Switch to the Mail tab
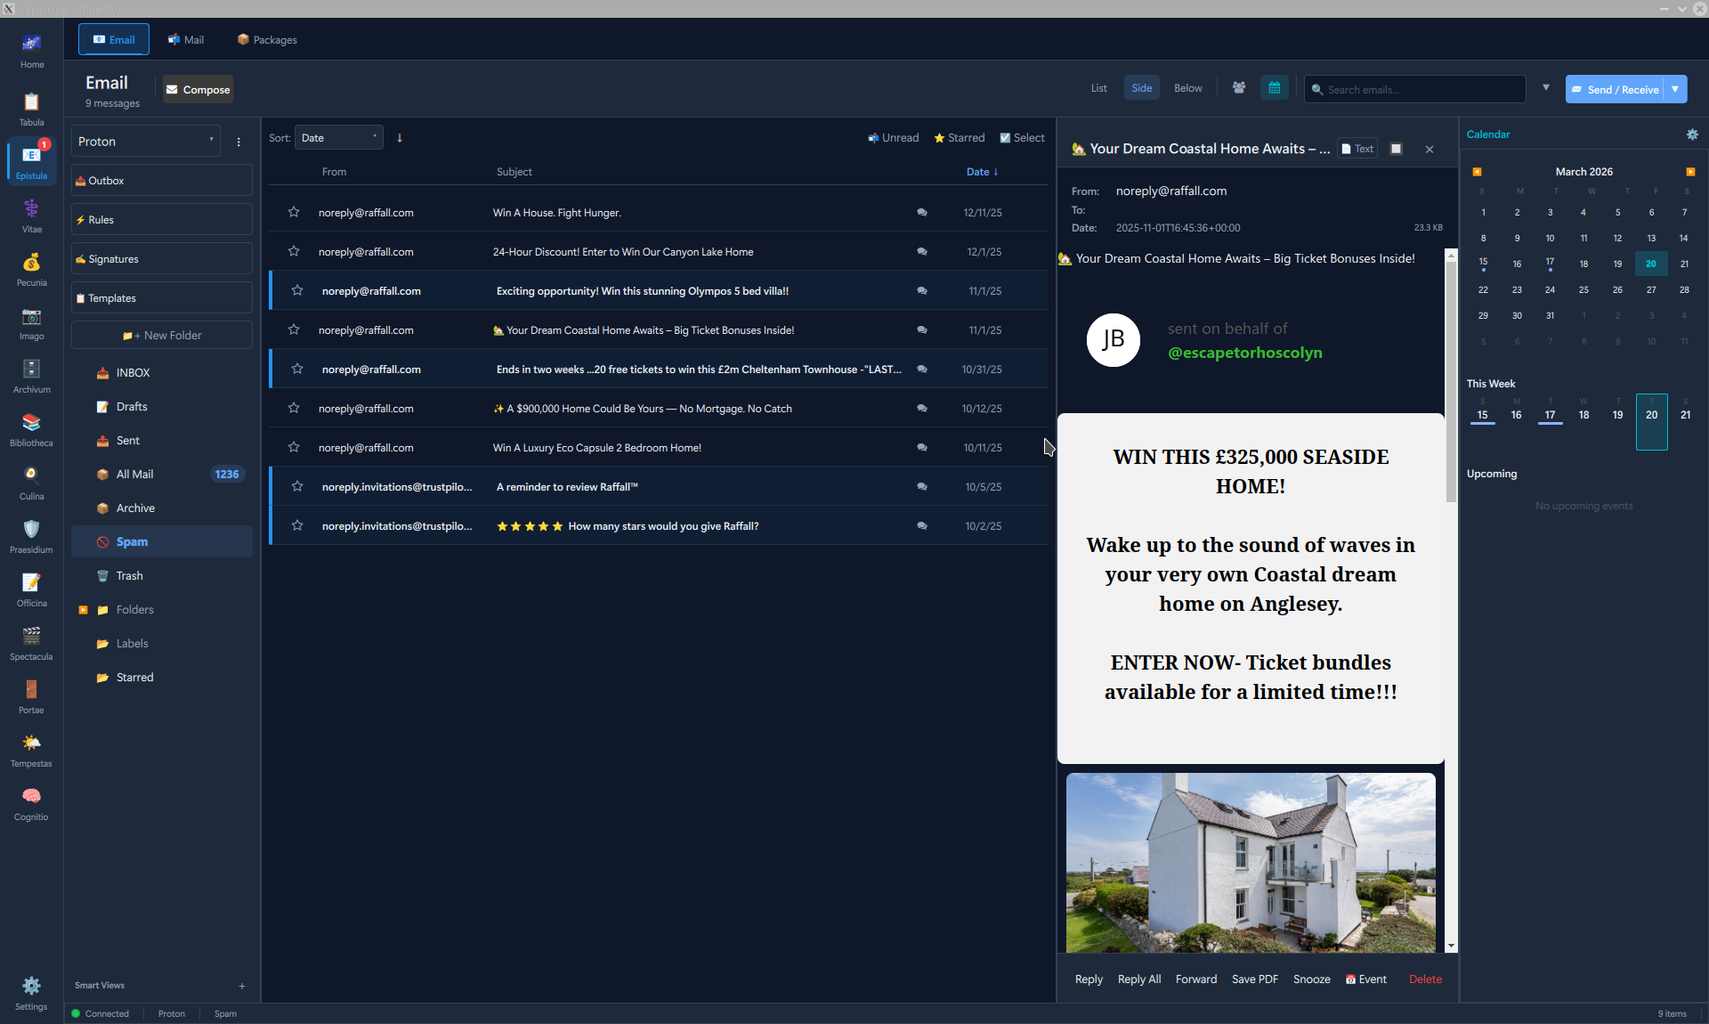 [185, 39]
